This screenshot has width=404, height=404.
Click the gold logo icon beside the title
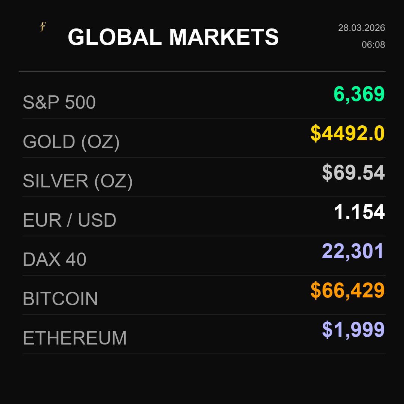coord(43,27)
